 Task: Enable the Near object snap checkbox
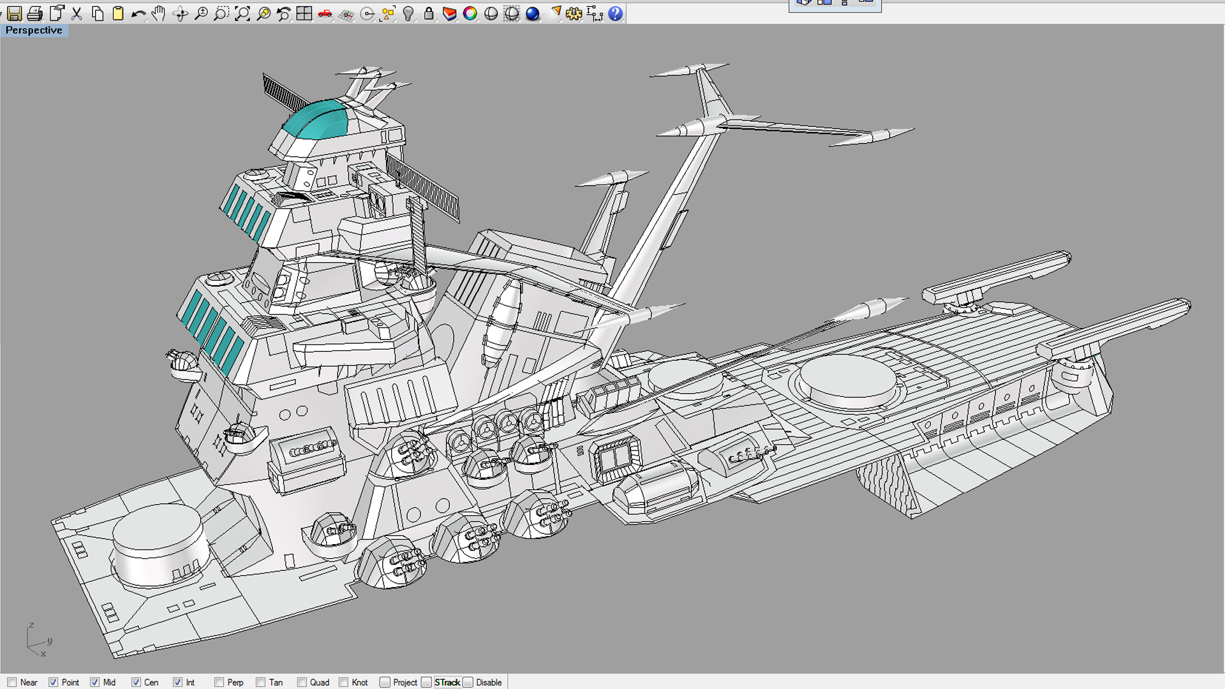click(x=12, y=682)
